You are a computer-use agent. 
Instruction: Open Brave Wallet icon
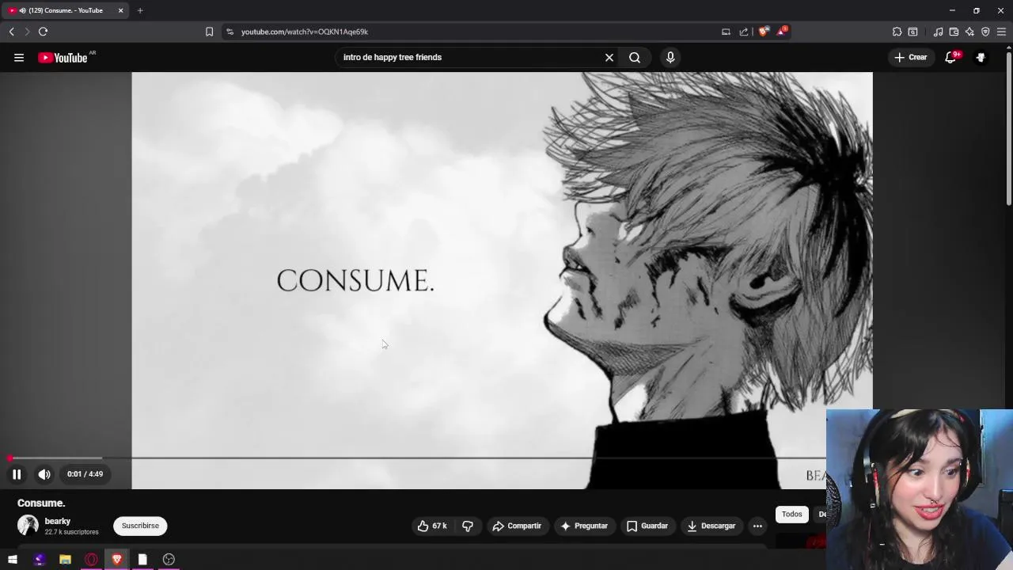[x=954, y=32]
